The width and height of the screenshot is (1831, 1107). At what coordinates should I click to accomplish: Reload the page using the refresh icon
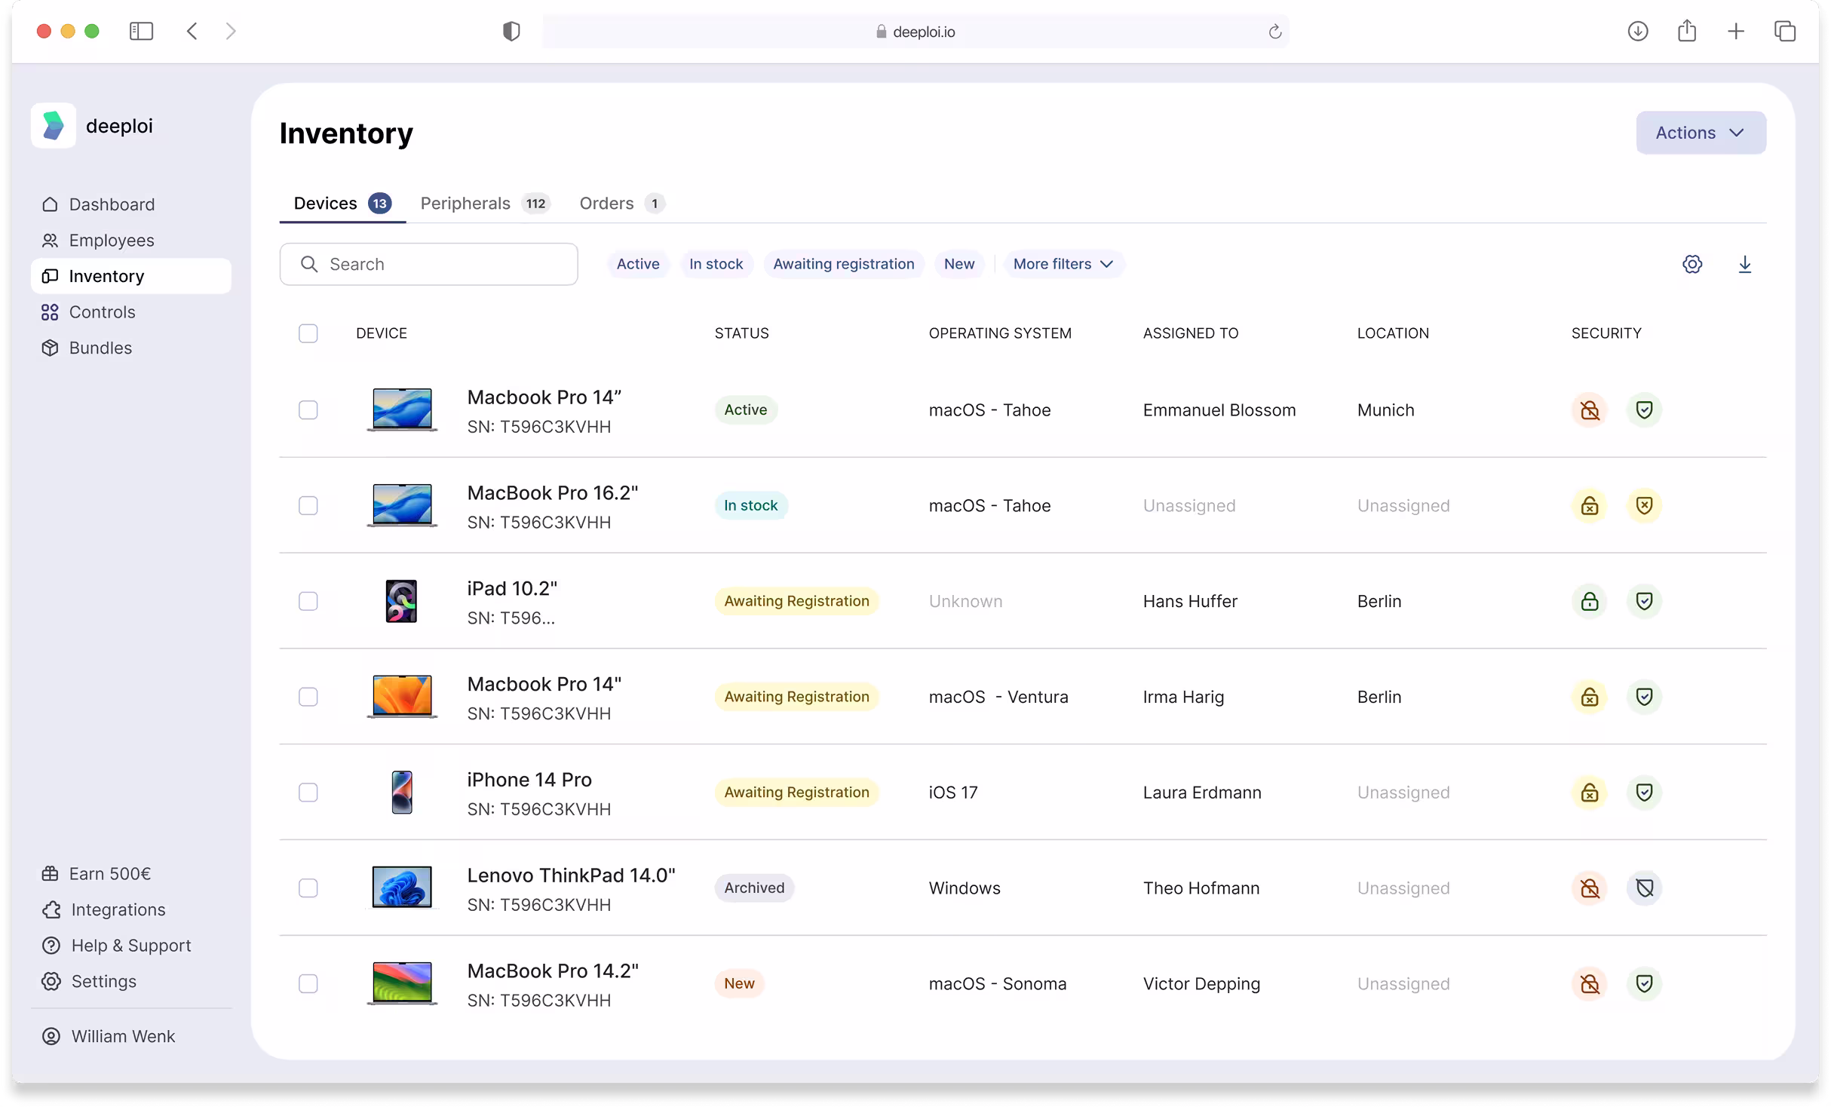(x=1274, y=32)
